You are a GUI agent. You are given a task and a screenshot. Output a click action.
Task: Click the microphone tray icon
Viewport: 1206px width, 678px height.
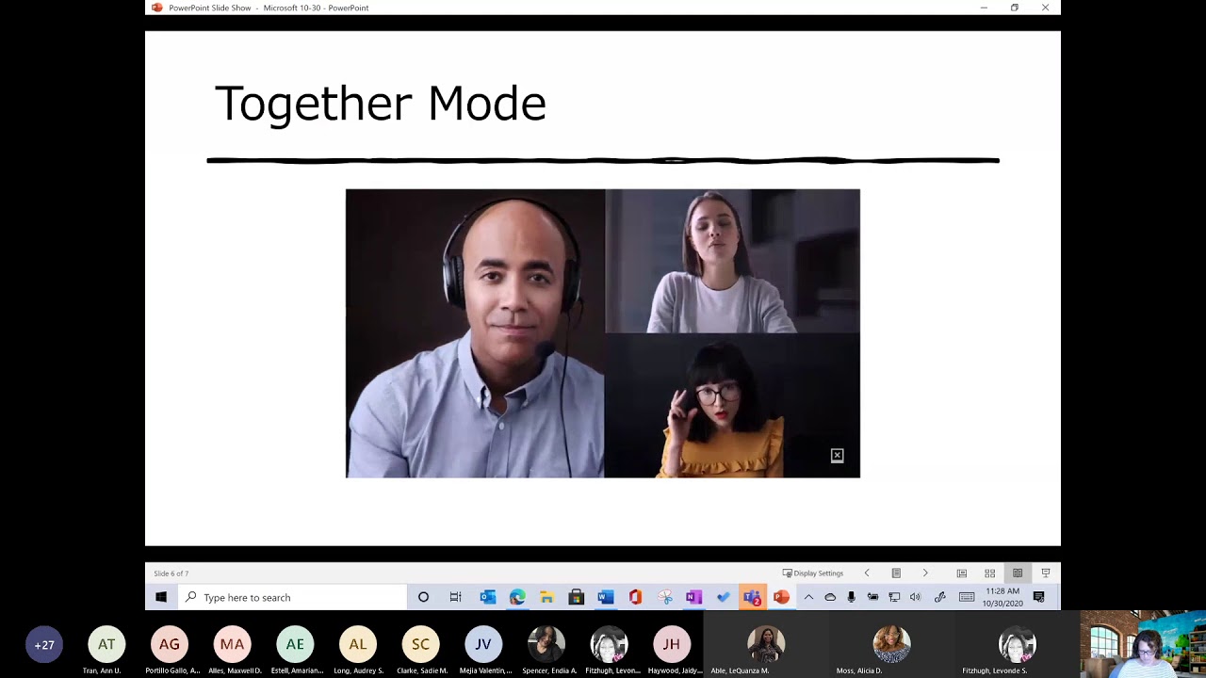click(852, 597)
